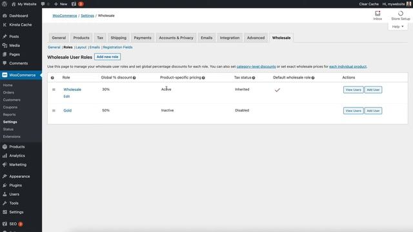Open the My Website home link
413x232 pixels.
(x=24, y=4)
